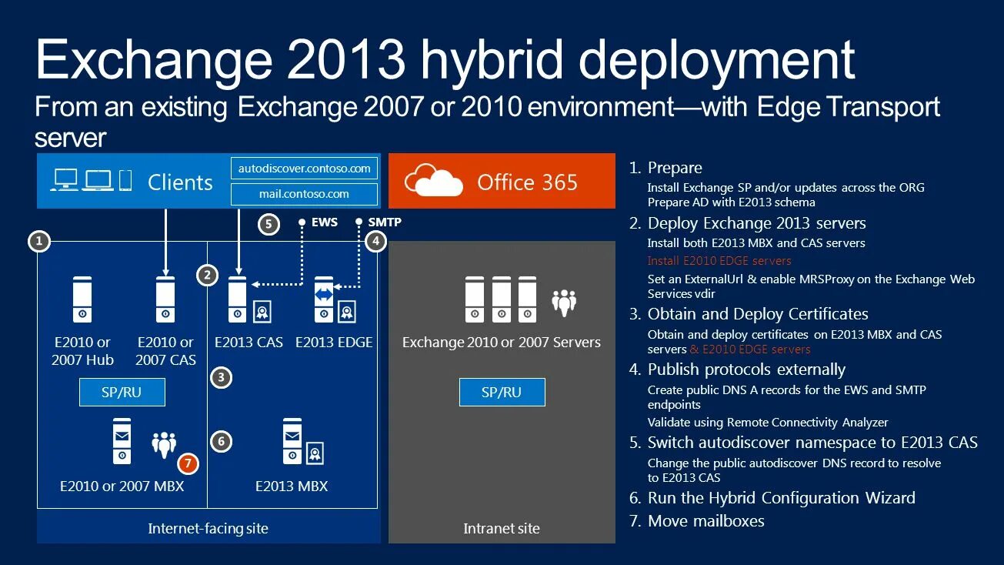Click the 'E2010 or 2007 MBX' label

click(122, 486)
